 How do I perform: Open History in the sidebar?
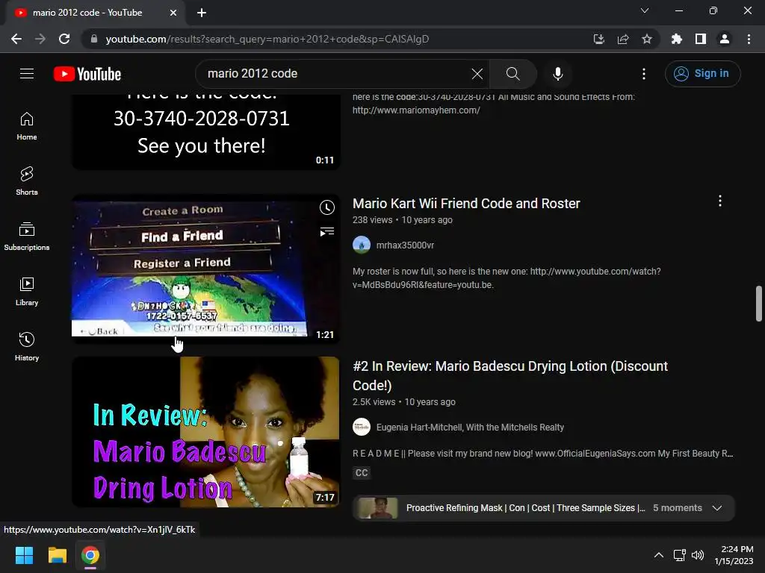click(27, 346)
